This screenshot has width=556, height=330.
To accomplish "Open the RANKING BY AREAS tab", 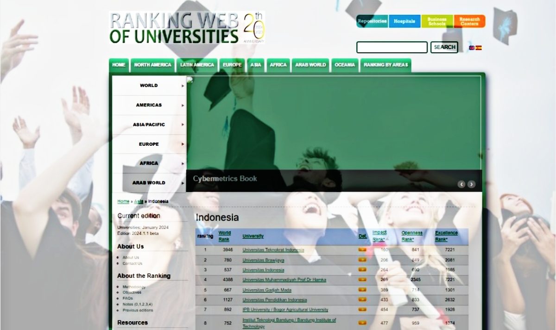I will (385, 65).
